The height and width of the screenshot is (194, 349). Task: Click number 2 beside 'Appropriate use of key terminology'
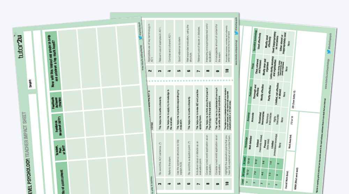[x=150, y=71]
